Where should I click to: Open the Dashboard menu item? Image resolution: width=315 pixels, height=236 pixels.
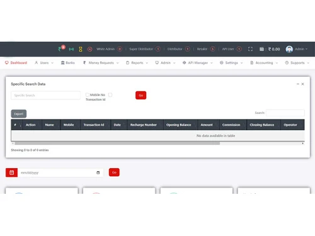tap(16, 63)
